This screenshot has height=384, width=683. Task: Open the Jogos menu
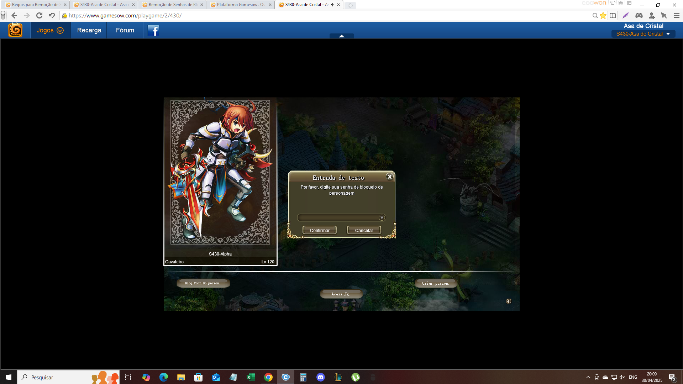pos(50,30)
